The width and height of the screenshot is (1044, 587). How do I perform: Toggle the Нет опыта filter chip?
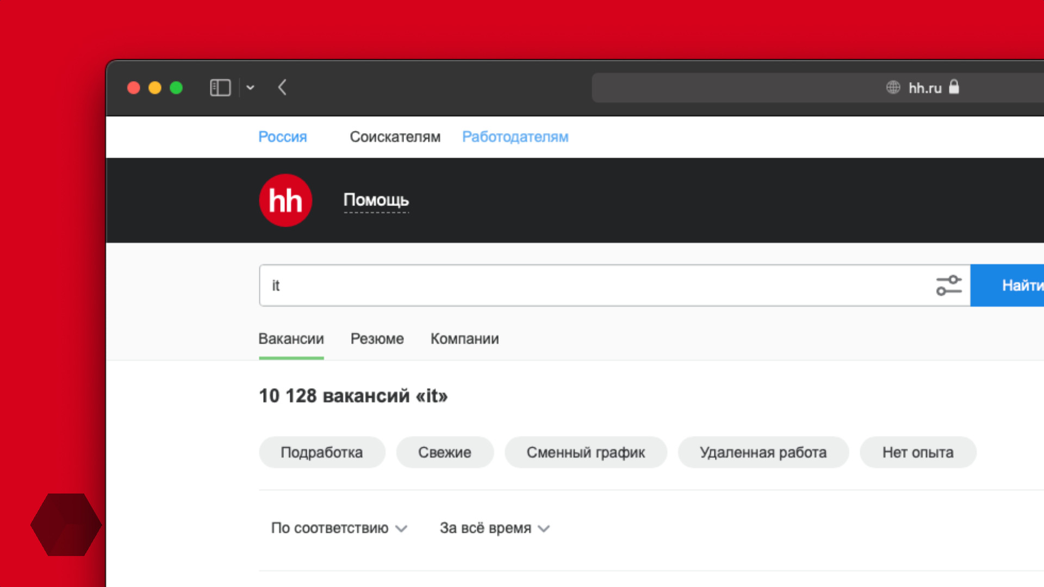(918, 452)
